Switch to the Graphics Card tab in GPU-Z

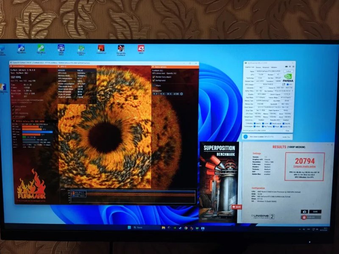250,67
